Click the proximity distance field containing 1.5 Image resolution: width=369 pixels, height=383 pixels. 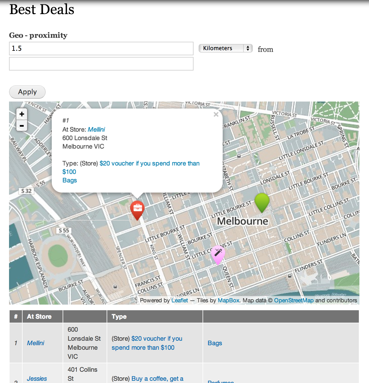pyautogui.click(x=101, y=48)
